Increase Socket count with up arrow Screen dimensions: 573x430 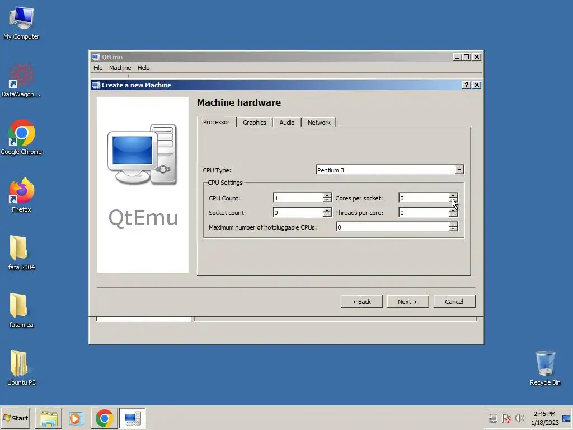coord(327,211)
